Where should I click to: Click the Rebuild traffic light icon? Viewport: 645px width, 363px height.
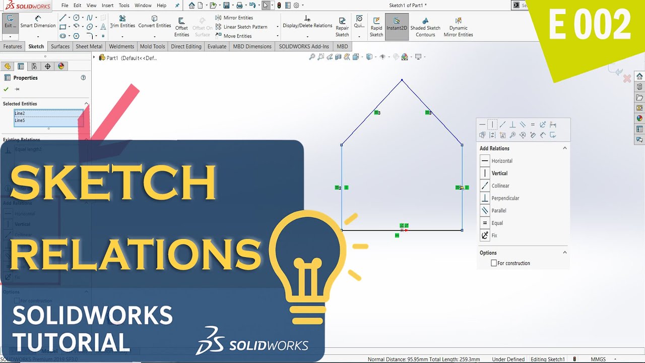tap(279, 6)
